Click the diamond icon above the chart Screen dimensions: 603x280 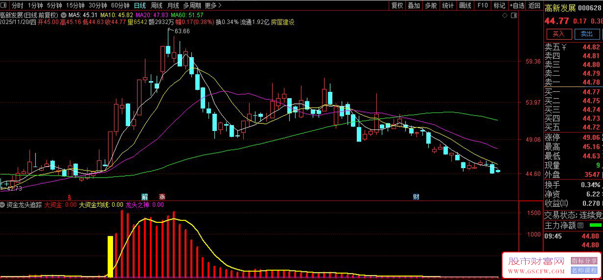506,16
